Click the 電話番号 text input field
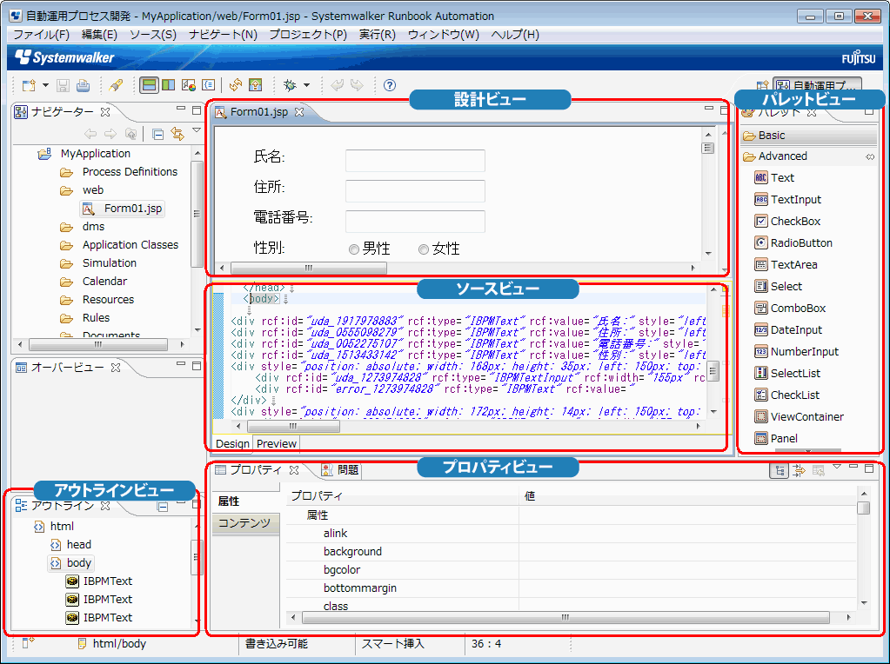 click(415, 222)
